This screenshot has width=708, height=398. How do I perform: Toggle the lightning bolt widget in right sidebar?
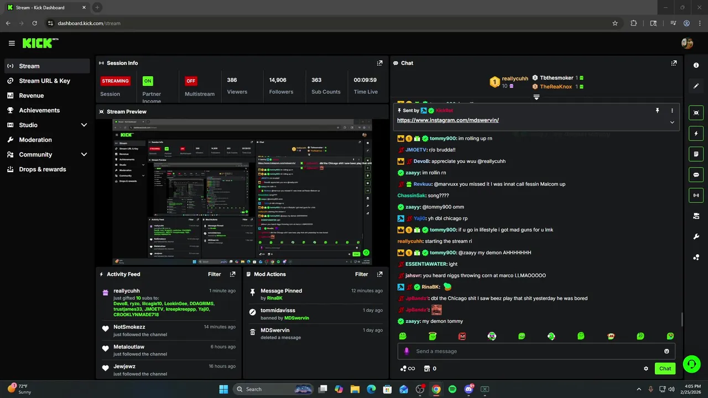point(696,133)
